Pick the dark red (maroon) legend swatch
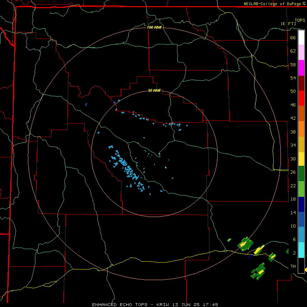307x307 pixels. pos(301,83)
